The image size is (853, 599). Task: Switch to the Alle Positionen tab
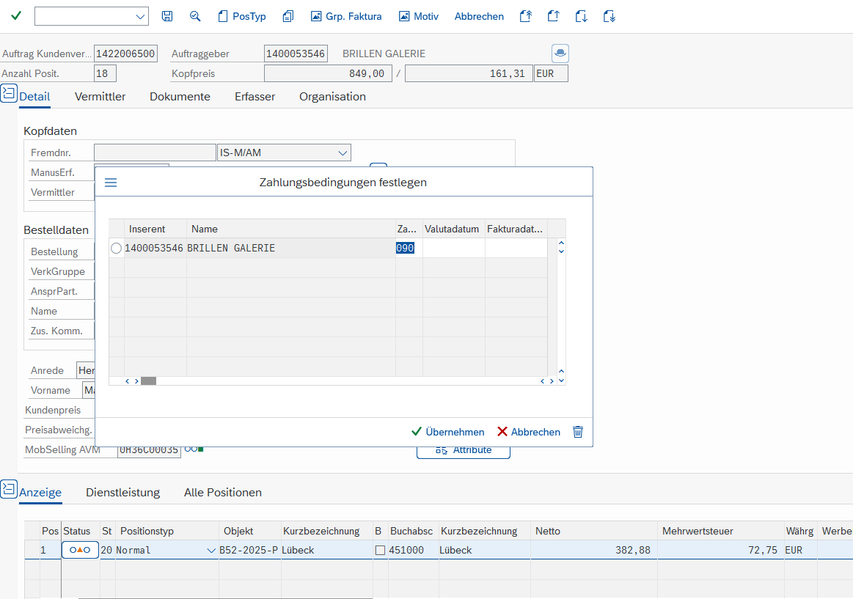[223, 493]
